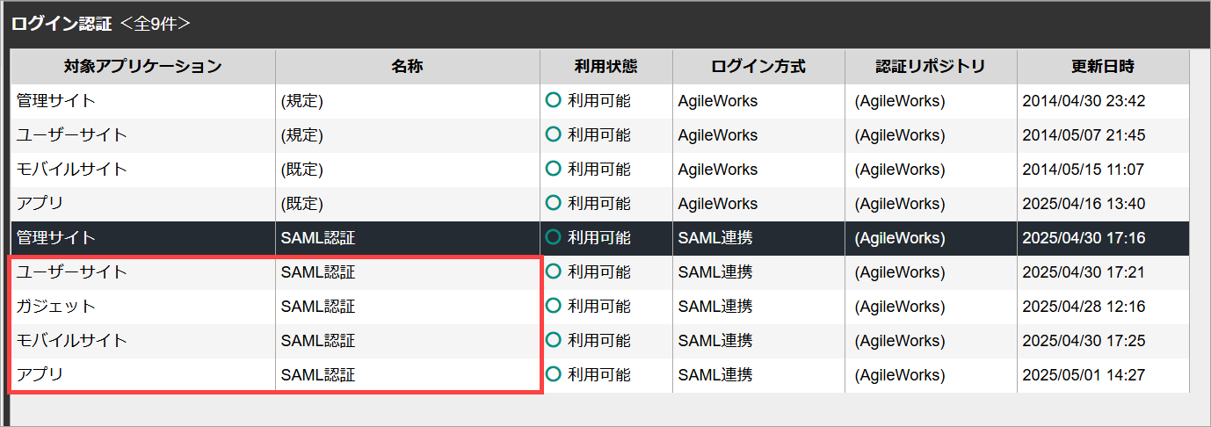1211x427 pixels.
Task: Click SAML認証 name in ガジェット row
Action: tap(318, 307)
